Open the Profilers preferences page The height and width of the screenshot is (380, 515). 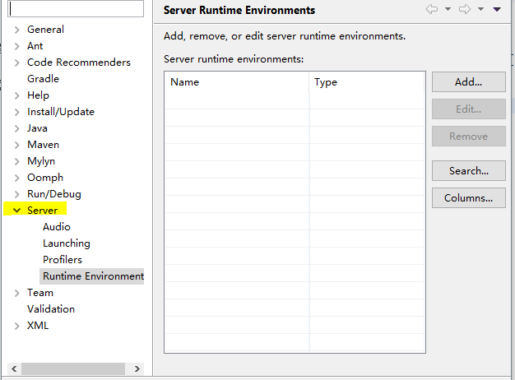coord(63,260)
